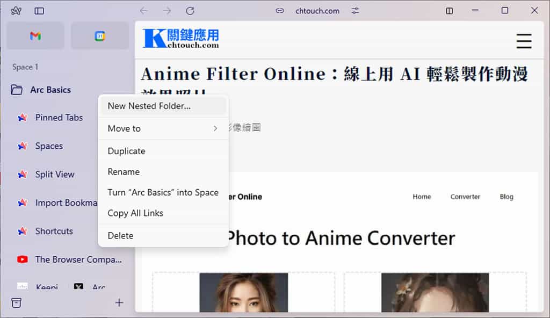
Task: Click the chtouch.com address bar
Action: [x=317, y=11]
